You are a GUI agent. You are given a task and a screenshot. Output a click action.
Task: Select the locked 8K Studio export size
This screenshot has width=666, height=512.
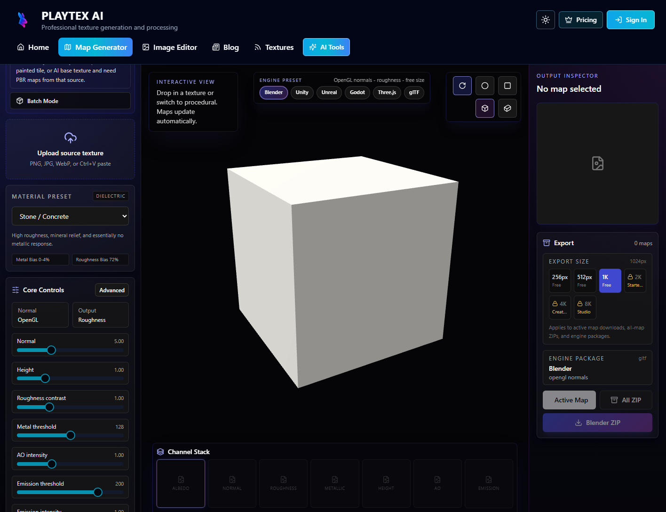585,307
